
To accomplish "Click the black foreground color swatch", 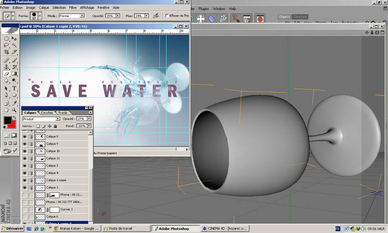I will point(8,120).
